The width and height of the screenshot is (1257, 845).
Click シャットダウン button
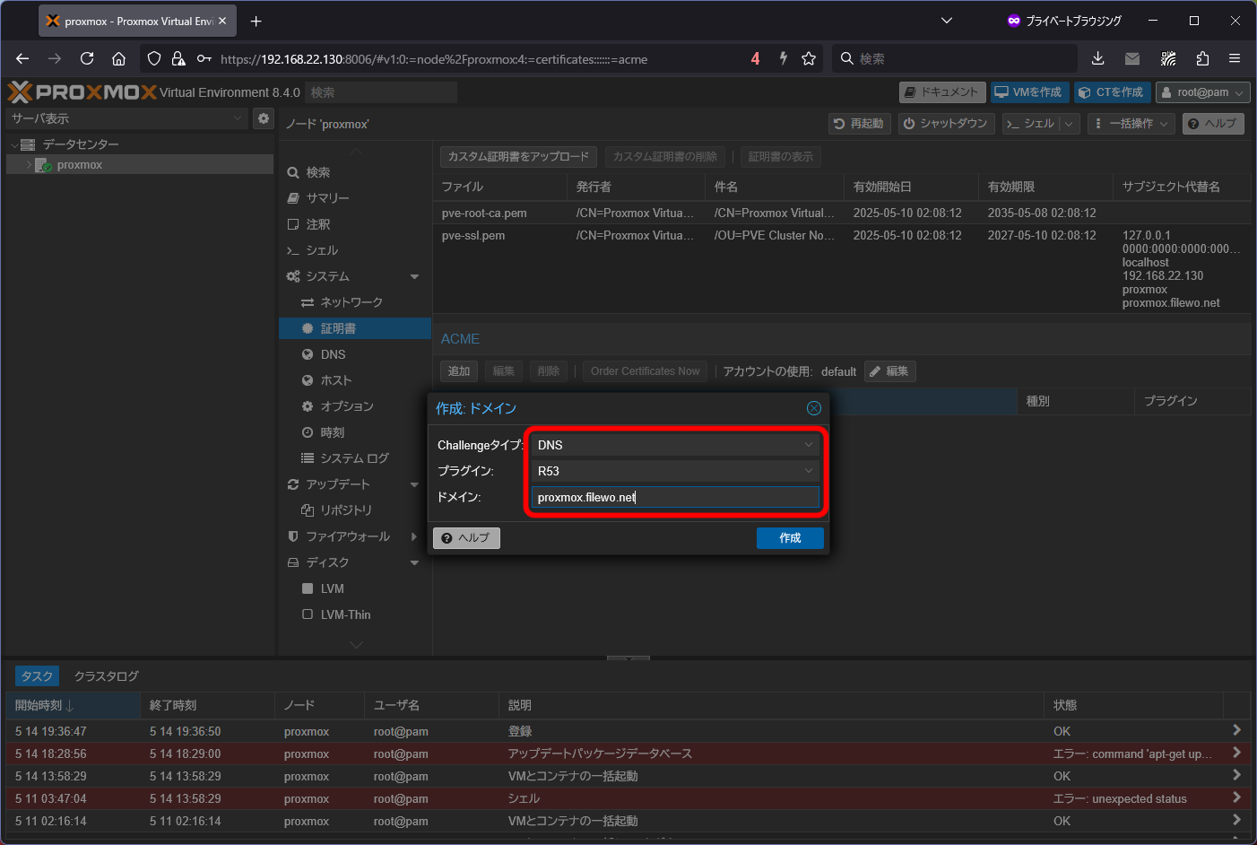click(946, 124)
